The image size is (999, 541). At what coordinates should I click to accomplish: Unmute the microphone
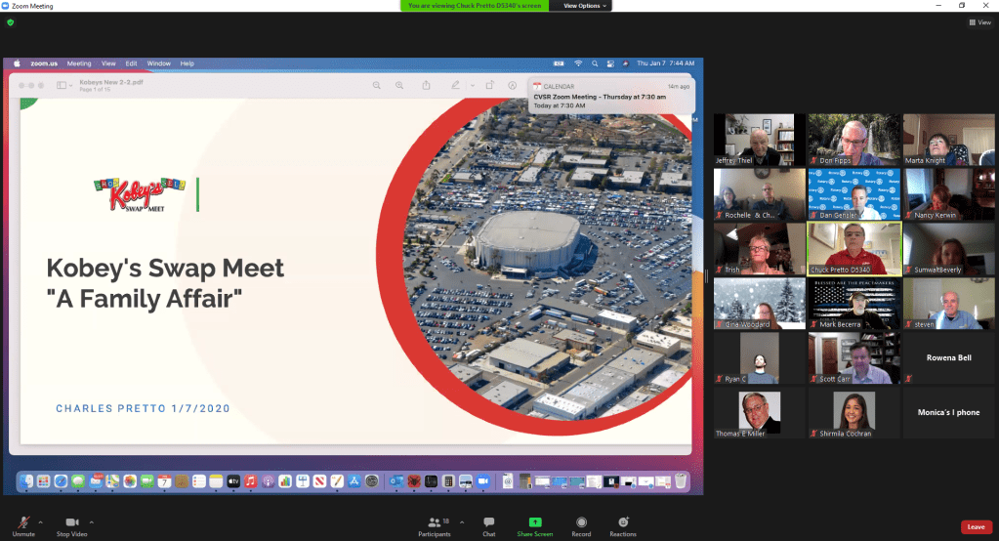coord(23,523)
